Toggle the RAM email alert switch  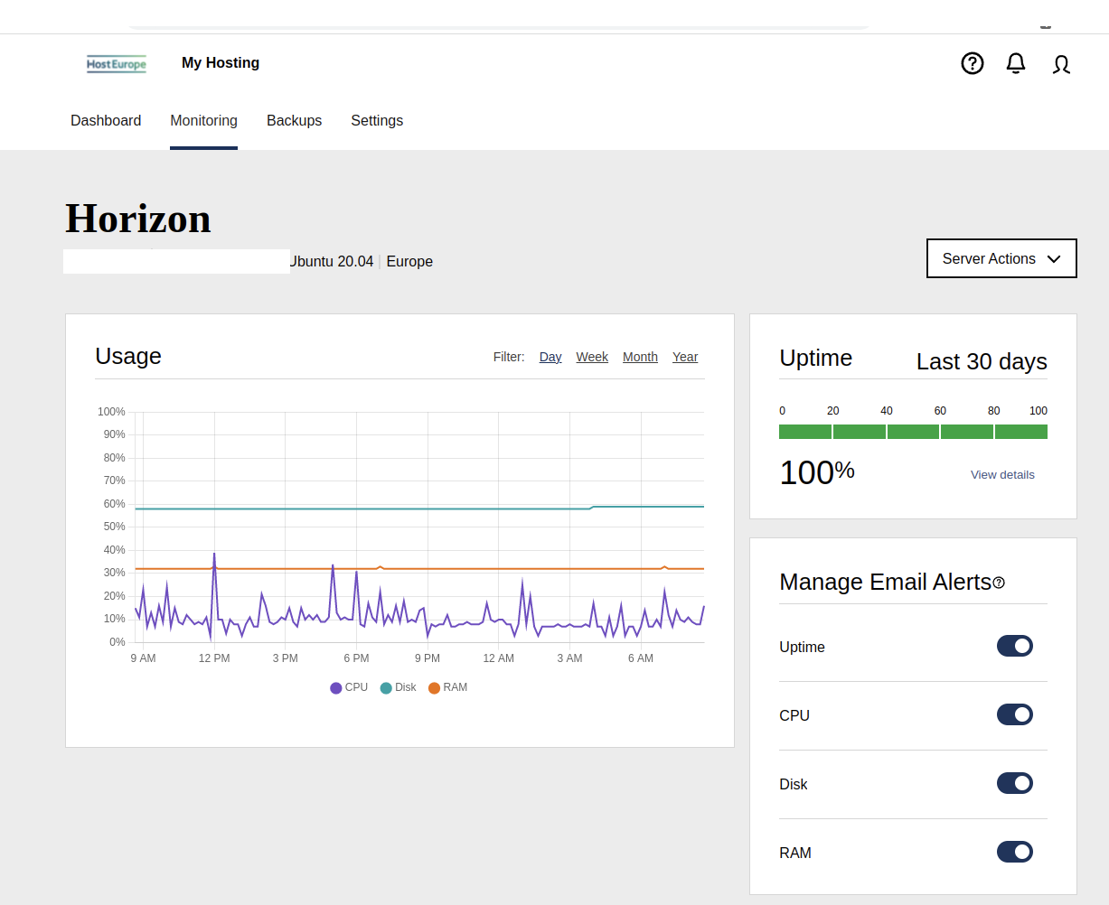tap(1014, 852)
